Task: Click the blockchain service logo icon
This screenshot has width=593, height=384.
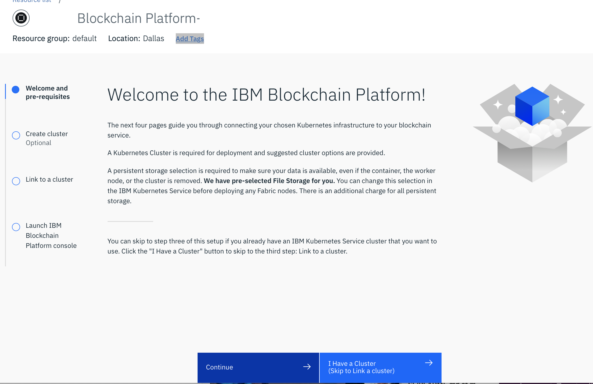Action: pos(21,18)
